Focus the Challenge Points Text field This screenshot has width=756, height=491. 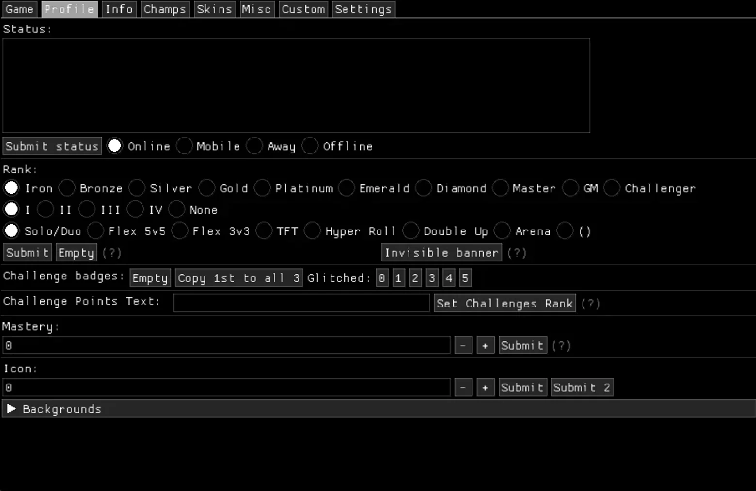[x=301, y=303]
